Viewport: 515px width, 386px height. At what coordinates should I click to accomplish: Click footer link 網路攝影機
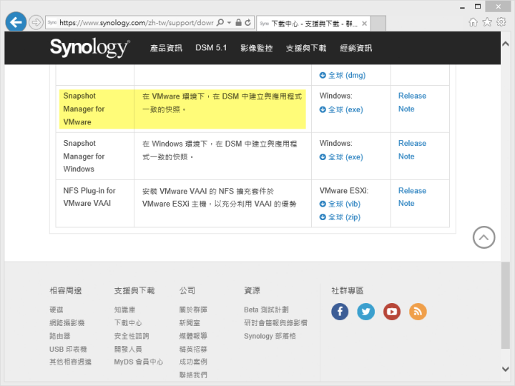tap(67, 322)
